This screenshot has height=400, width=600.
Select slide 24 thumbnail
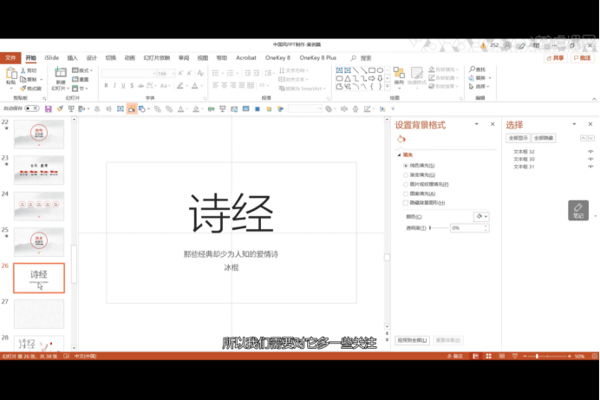[x=39, y=207]
